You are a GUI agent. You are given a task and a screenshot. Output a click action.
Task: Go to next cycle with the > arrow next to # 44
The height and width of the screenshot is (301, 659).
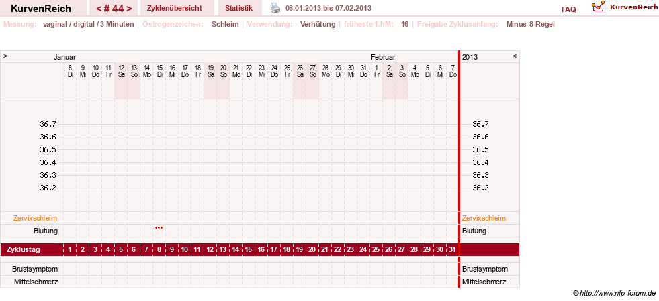129,9
